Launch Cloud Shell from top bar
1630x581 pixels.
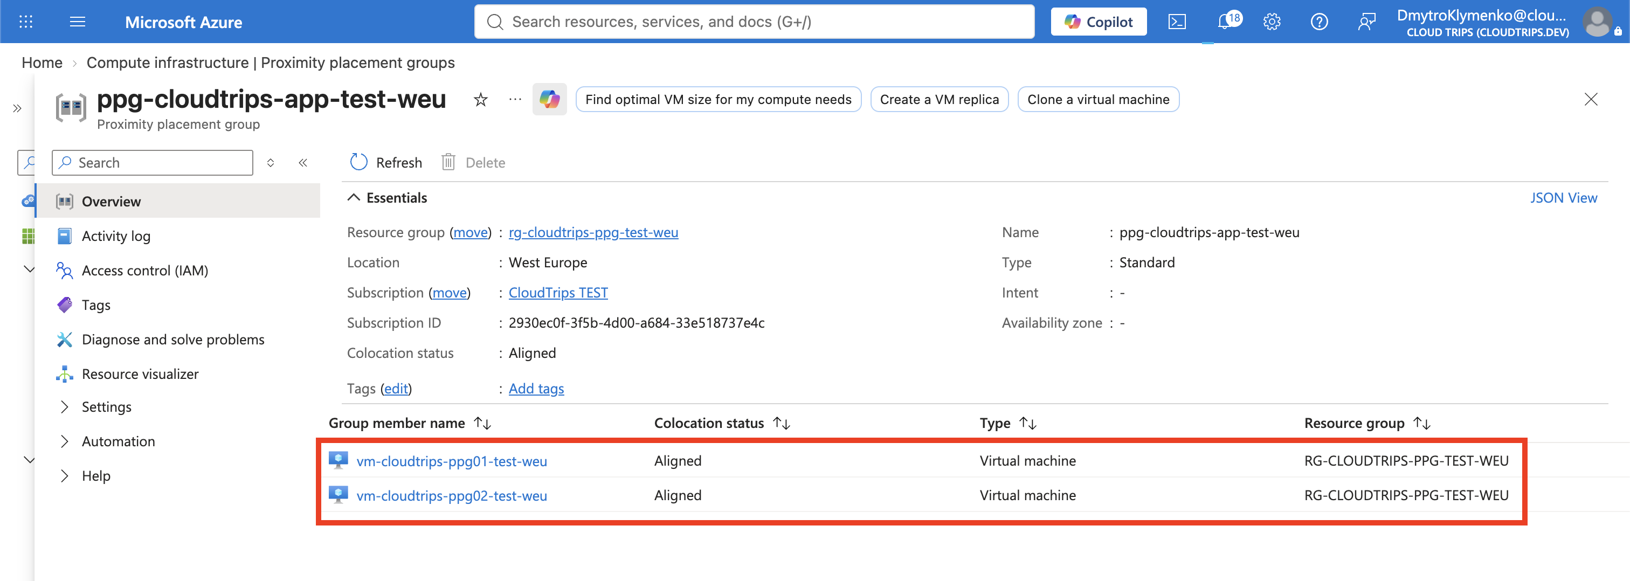tap(1177, 22)
